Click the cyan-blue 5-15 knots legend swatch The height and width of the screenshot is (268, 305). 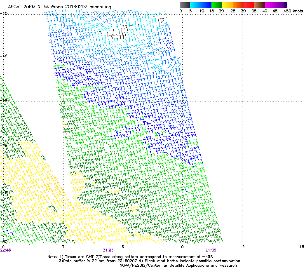click(201, 5)
